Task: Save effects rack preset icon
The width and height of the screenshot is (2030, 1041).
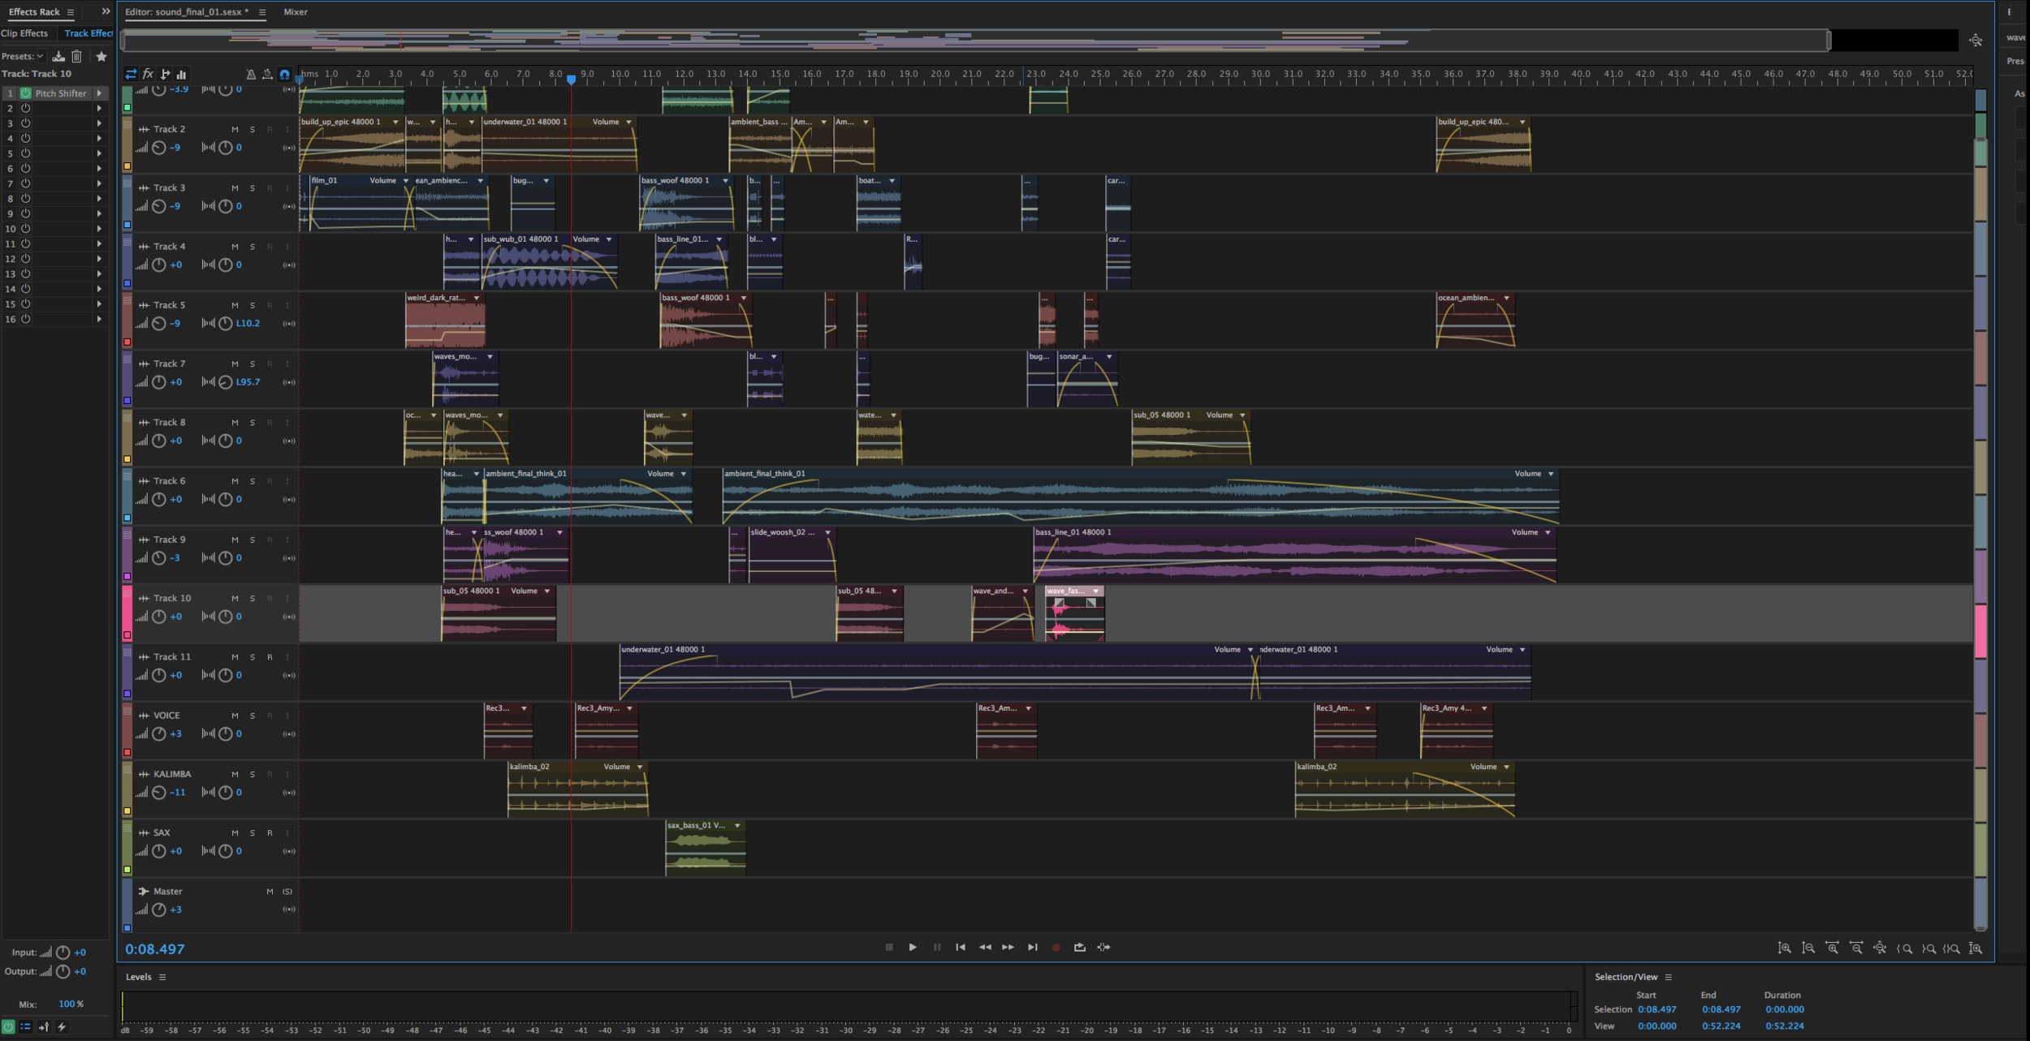Action: click(x=58, y=56)
